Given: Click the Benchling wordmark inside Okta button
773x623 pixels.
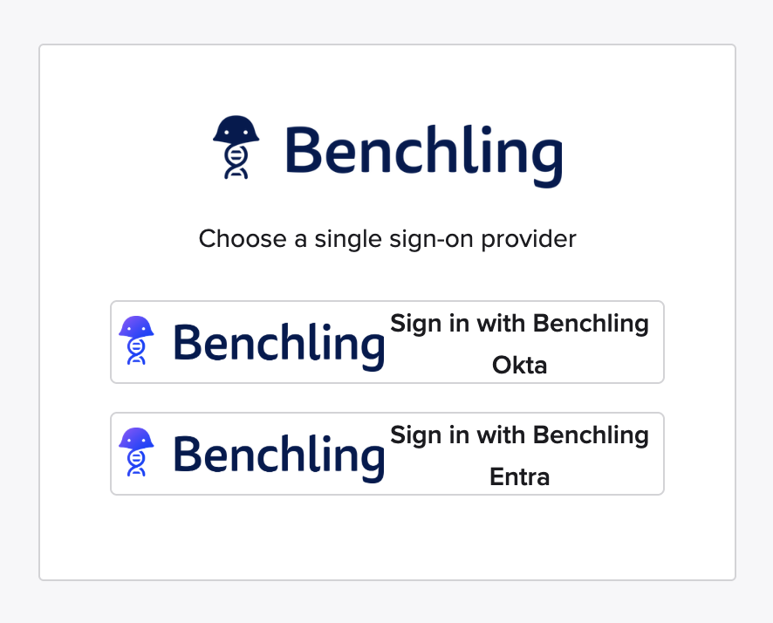Looking at the screenshot, I should [279, 342].
